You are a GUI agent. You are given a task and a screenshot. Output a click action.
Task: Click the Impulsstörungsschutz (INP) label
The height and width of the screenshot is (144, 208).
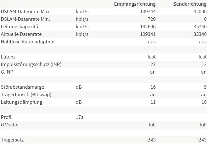[x=31, y=64]
